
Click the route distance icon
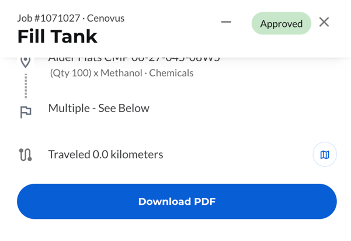click(x=25, y=155)
